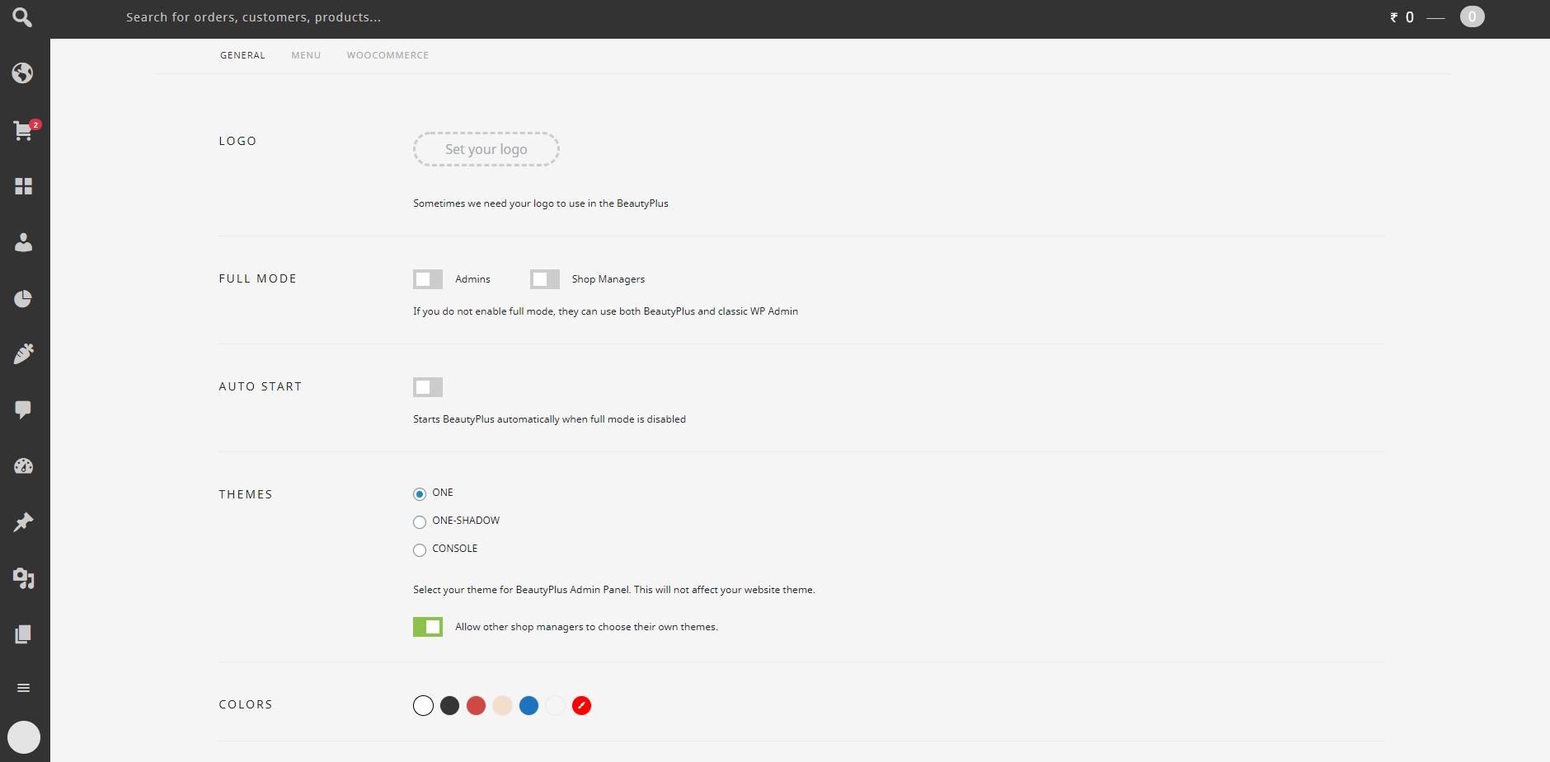The height and width of the screenshot is (762, 1550).
Task: Pick the dark gray color swatch
Action: point(449,705)
